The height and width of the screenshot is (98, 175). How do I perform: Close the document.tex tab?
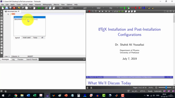[x=19, y=11]
